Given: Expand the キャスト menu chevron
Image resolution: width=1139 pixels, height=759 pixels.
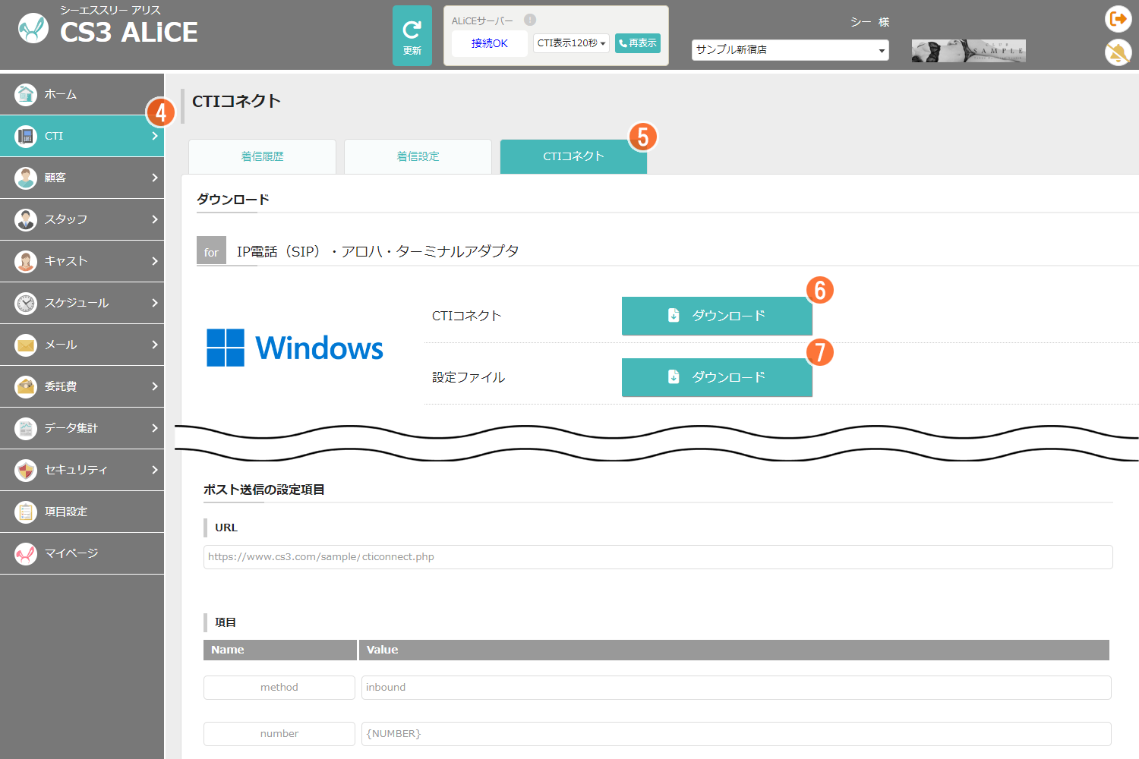Looking at the screenshot, I should point(154,261).
